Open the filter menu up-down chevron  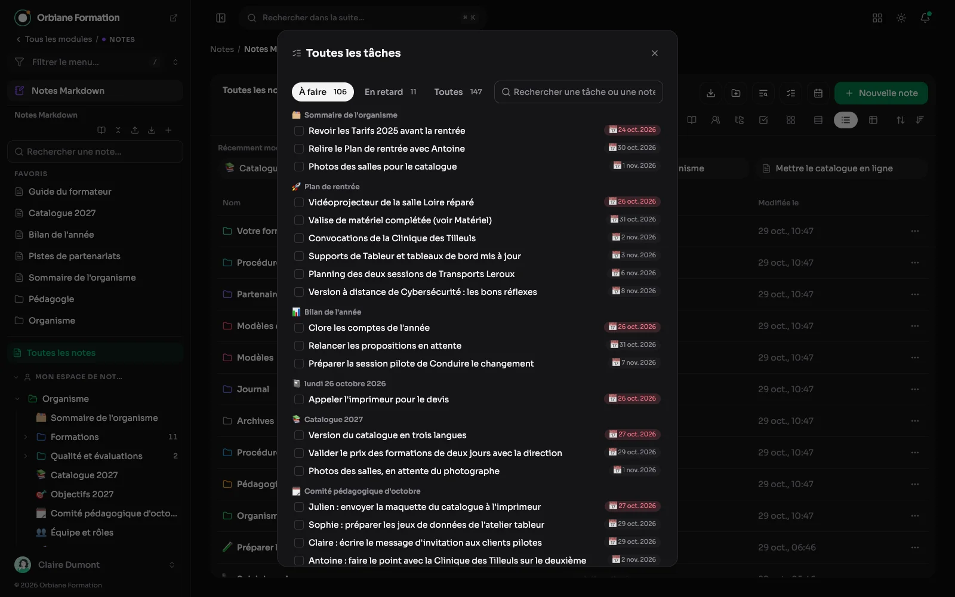(175, 62)
